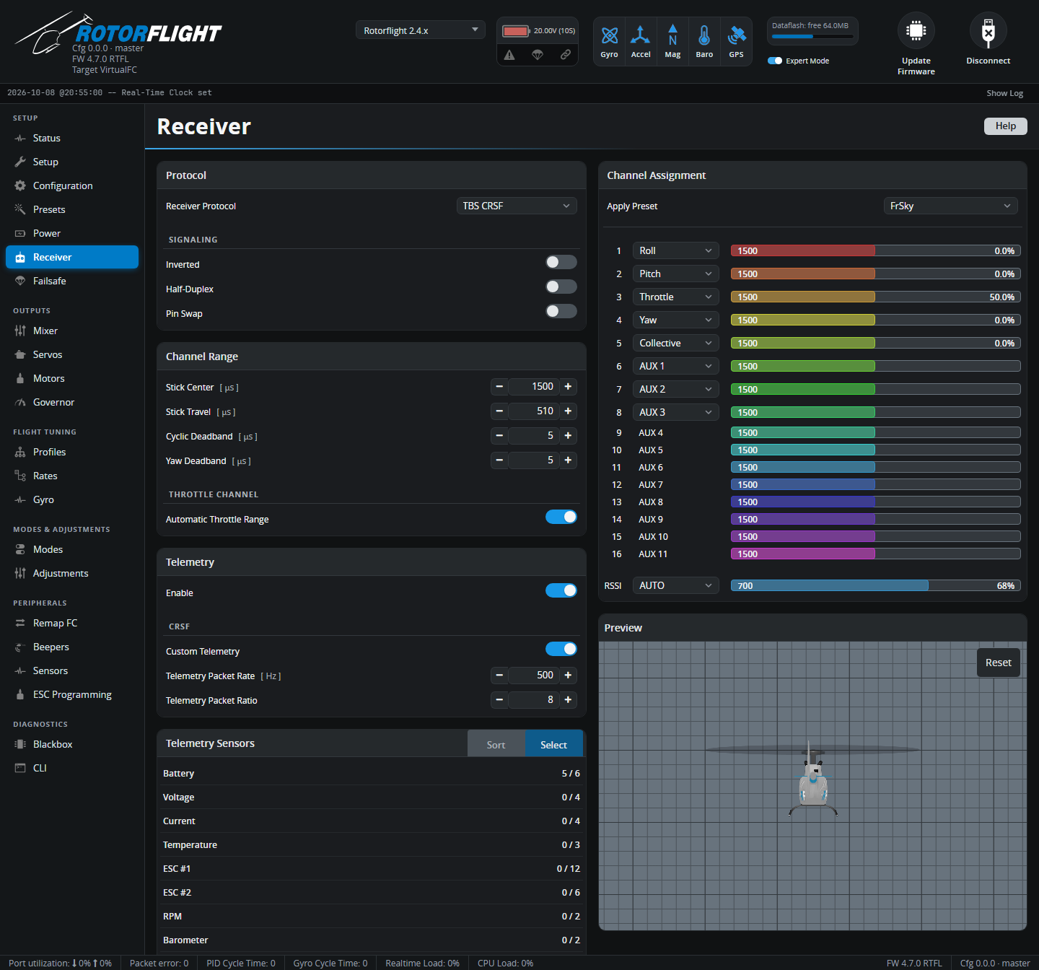The image size is (1039, 970).
Task: Click the Disconnect USB icon
Action: tap(988, 31)
